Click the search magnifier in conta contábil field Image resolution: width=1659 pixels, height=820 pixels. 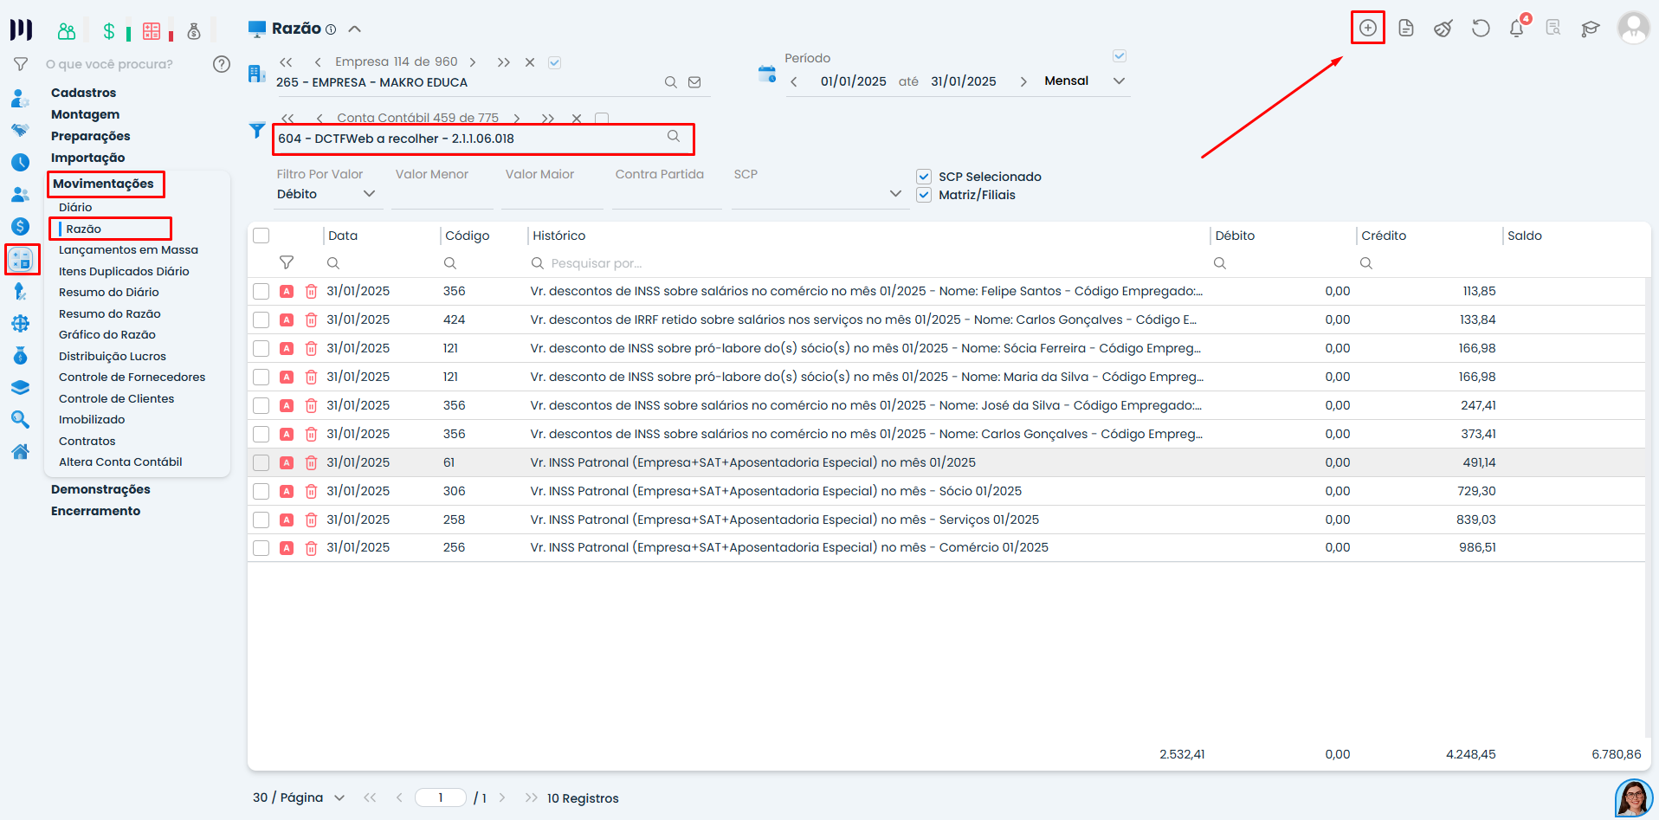pos(673,137)
